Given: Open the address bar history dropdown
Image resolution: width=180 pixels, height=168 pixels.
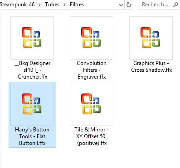Looking at the screenshot, I should [x=121, y=5].
